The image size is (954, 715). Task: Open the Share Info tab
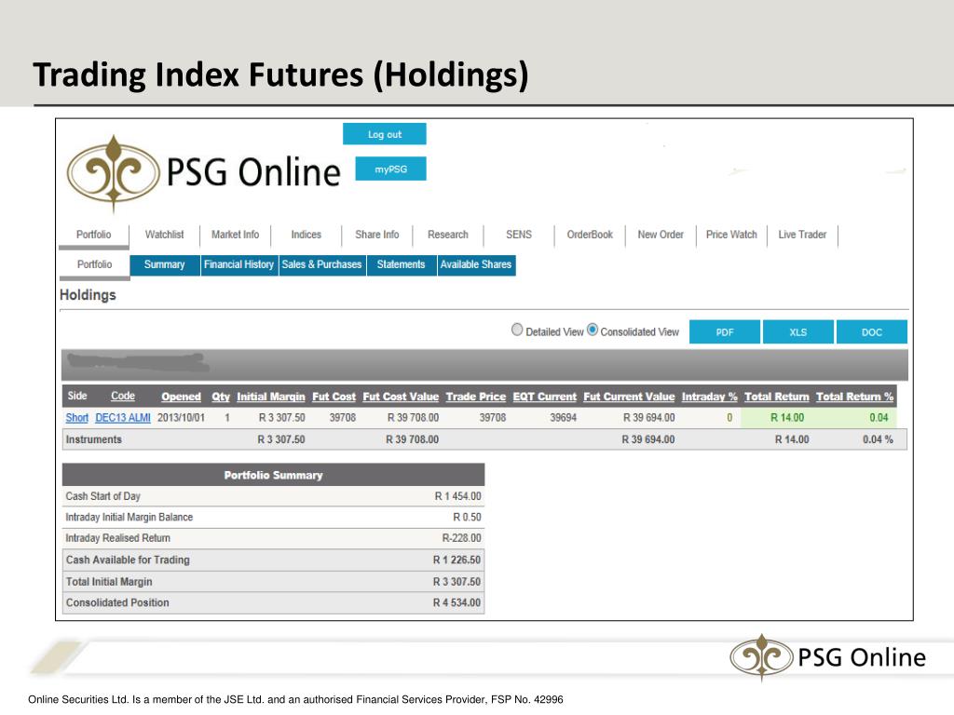[x=377, y=235]
